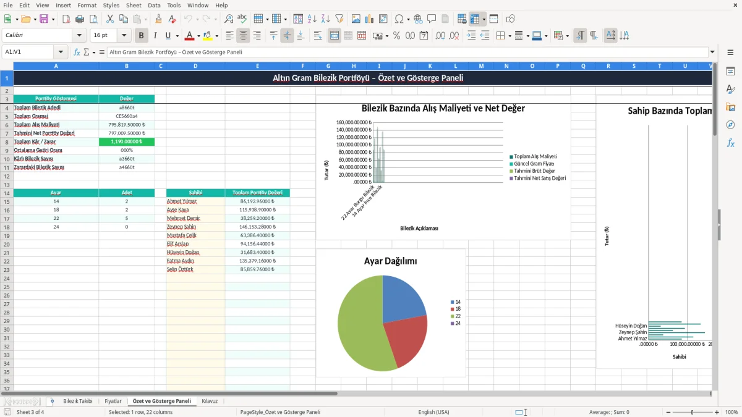
Task: Open borders dropdown arrow
Action: pyautogui.click(x=510, y=36)
